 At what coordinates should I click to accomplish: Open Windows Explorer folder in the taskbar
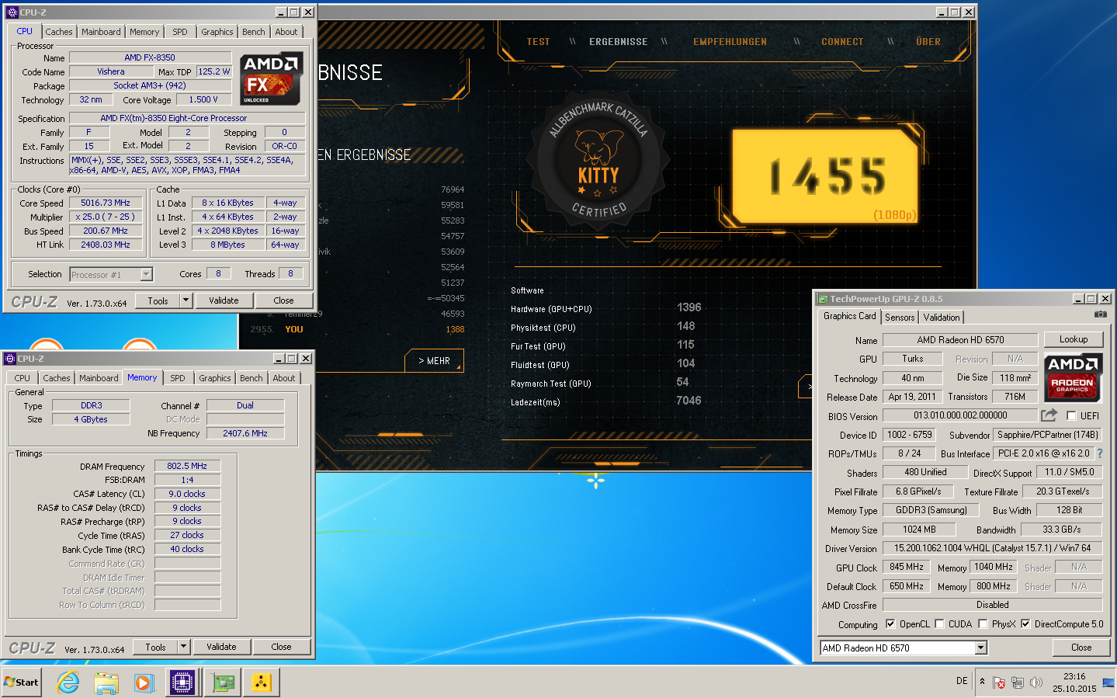(106, 682)
